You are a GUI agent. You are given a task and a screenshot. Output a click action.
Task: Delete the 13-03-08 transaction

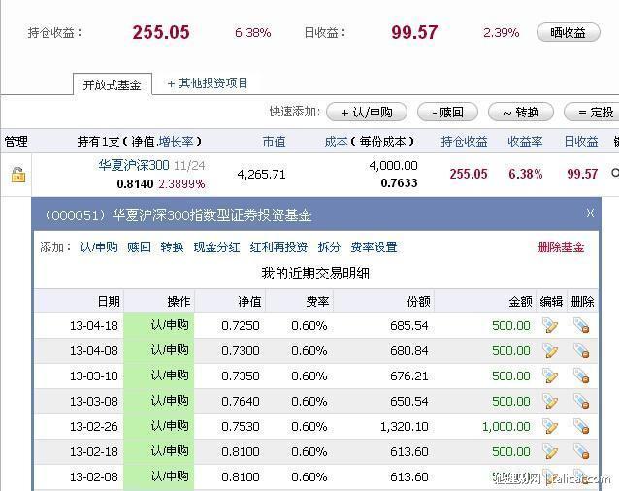click(581, 402)
